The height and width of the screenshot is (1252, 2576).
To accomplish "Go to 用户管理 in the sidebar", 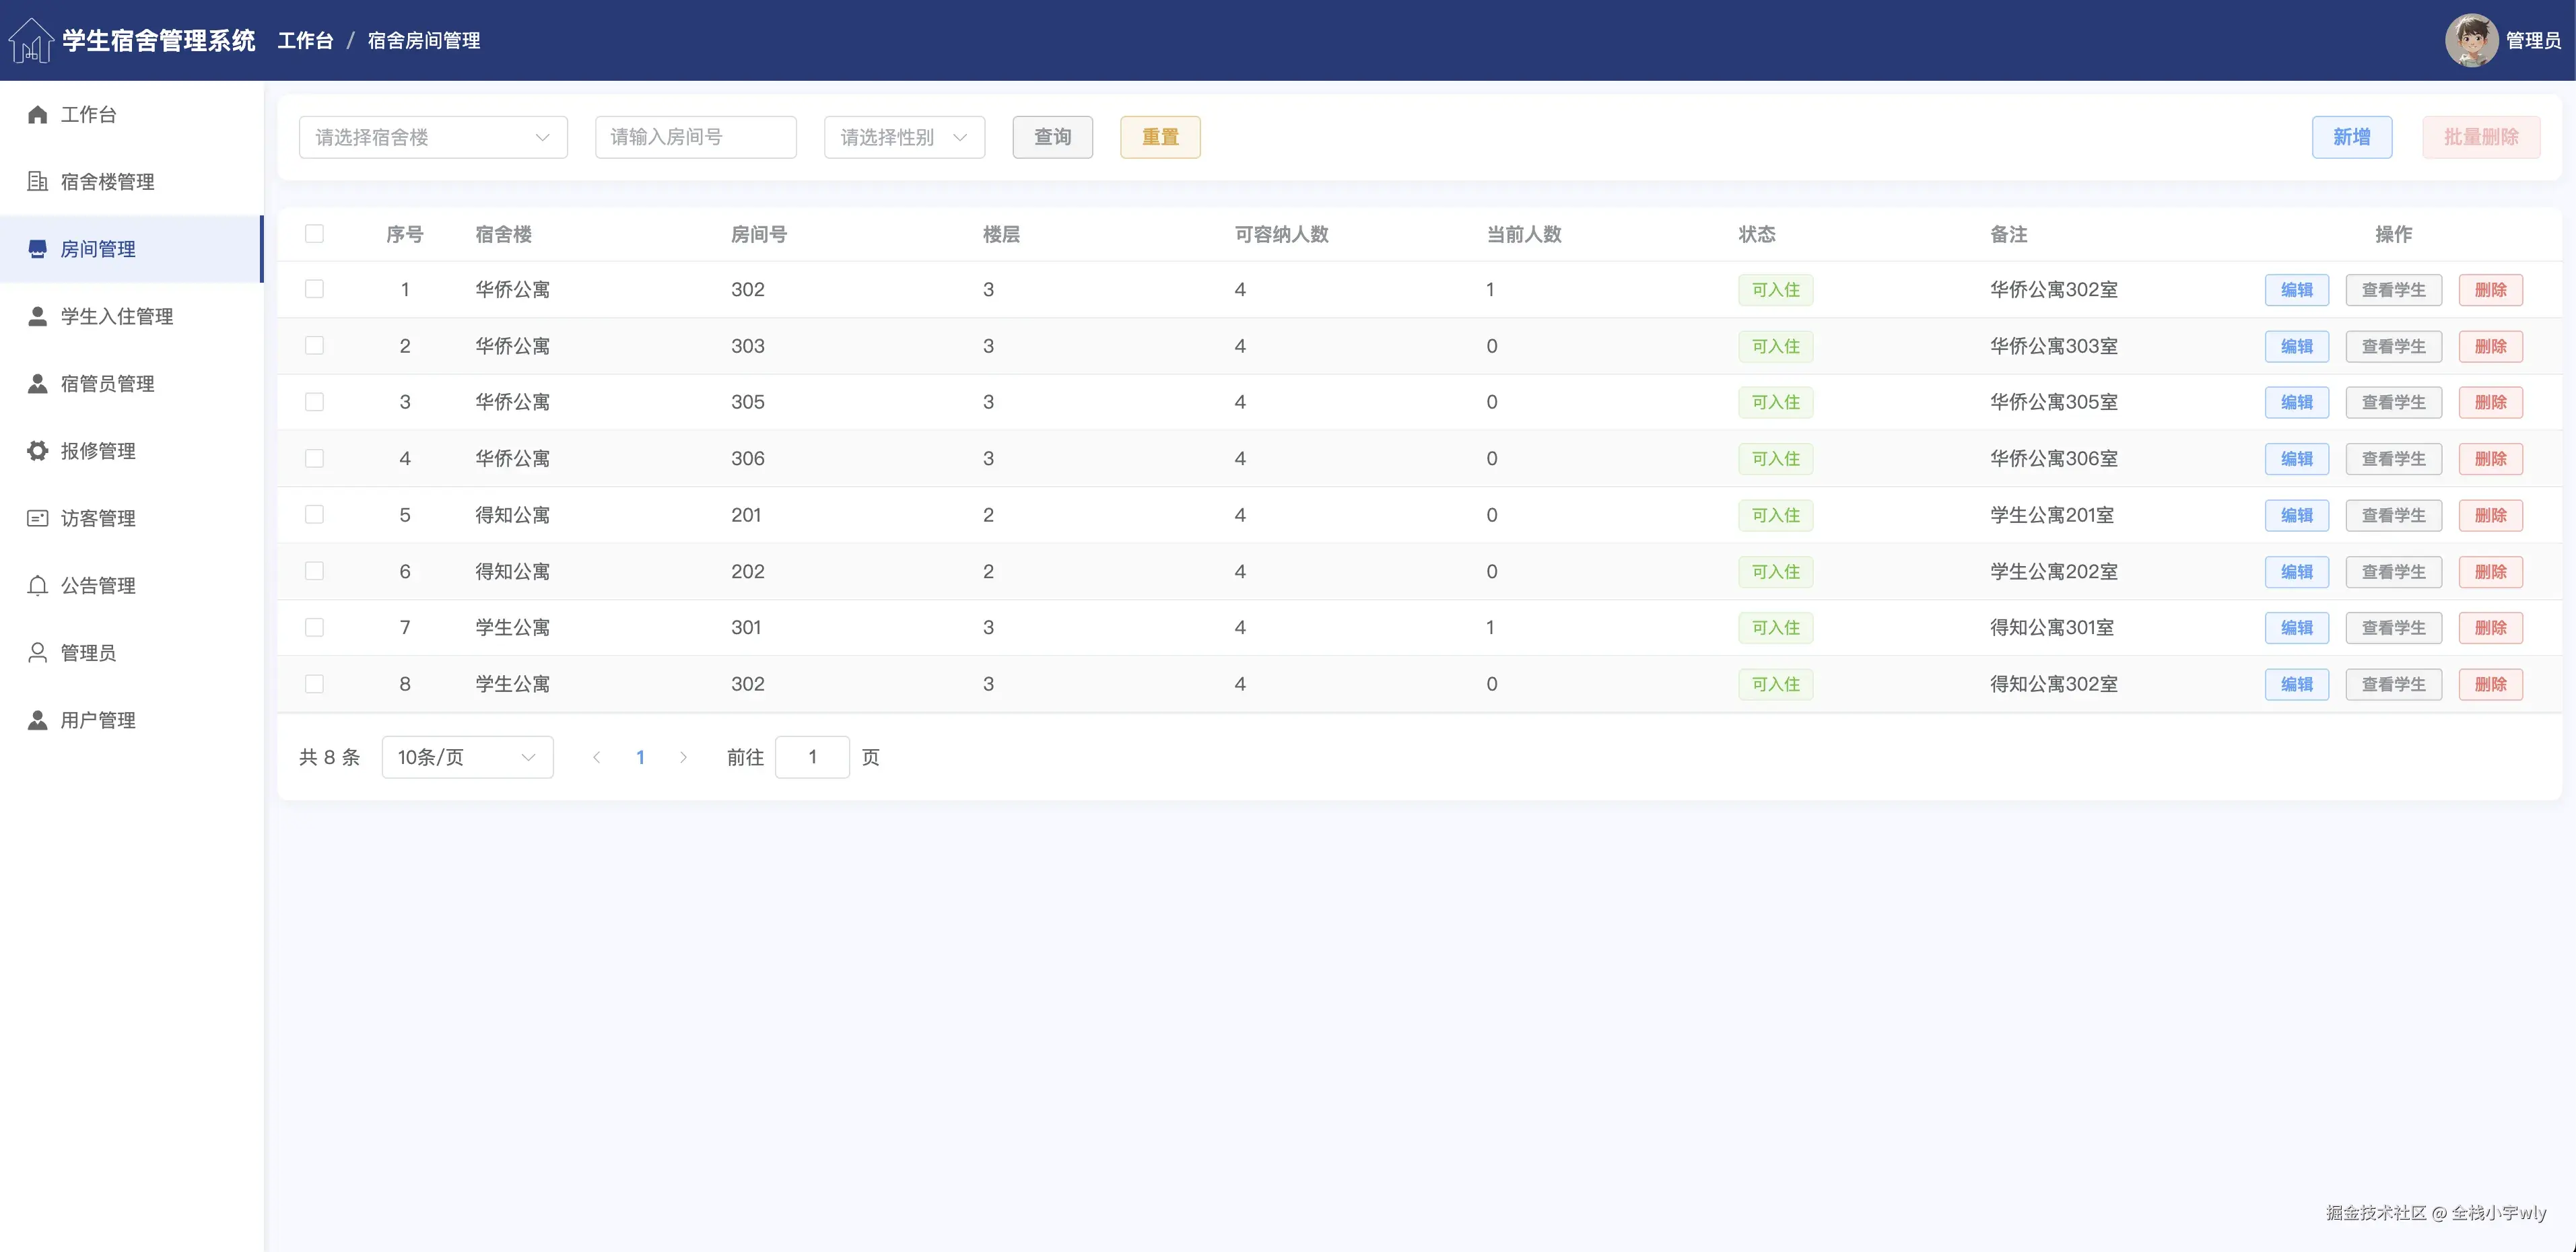I will pyautogui.click(x=98, y=720).
